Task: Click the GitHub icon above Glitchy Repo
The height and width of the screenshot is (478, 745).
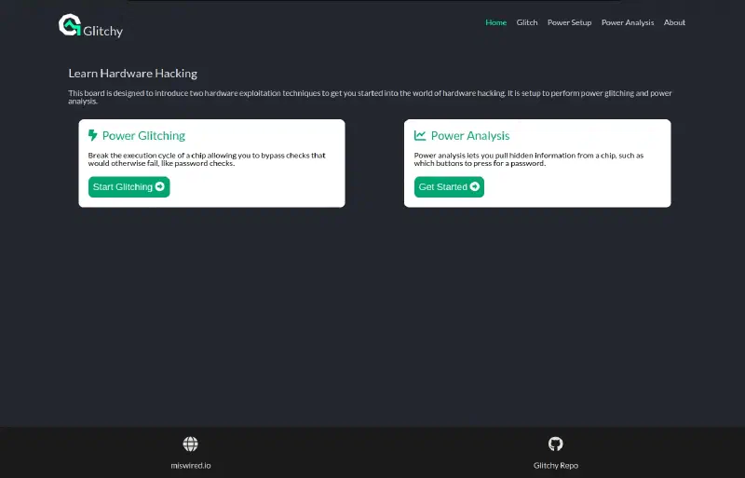Action: [x=555, y=444]
